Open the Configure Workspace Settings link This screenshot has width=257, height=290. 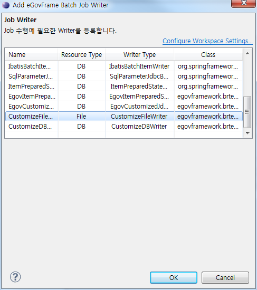pyautogui.click(x=207, y=41)
